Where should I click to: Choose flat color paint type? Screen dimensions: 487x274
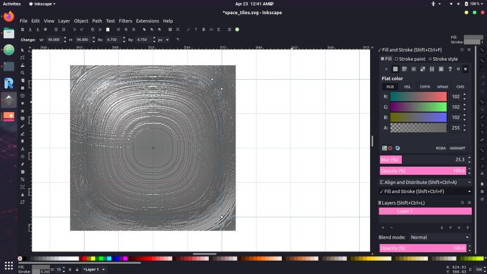click(395, 69)
